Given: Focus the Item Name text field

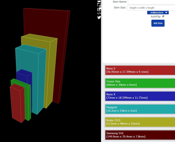Looking at the screenshot, I should [x=152, y=2].
